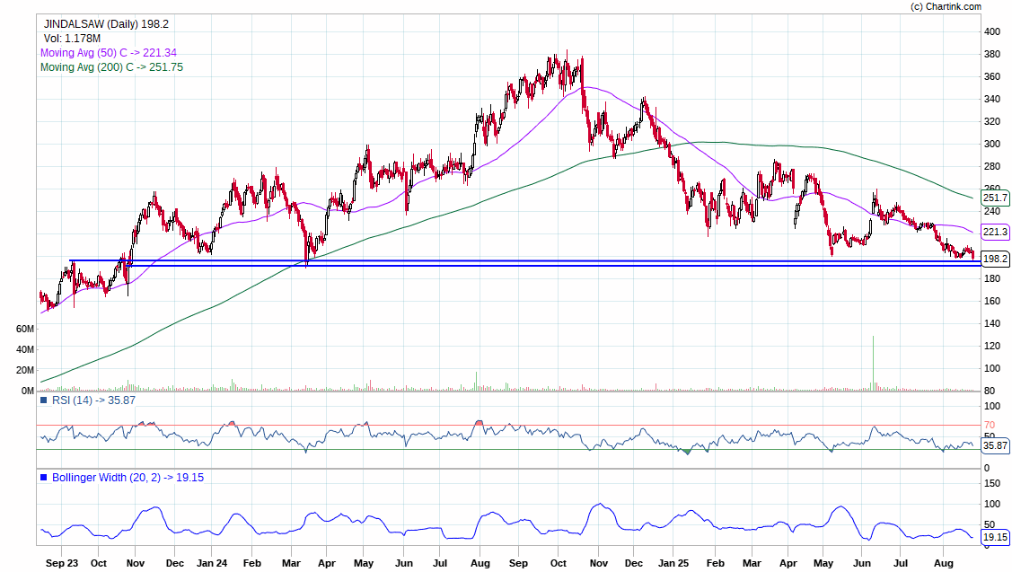
Task: Click the RSI (14) -> 35.87 label
Action: [x=93, y=400]
